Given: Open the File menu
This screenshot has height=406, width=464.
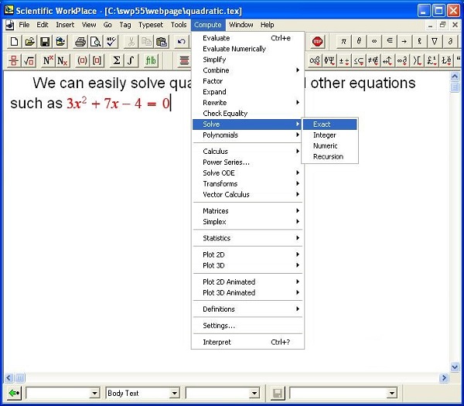Looking at the screenshot, I should (24, 25).
